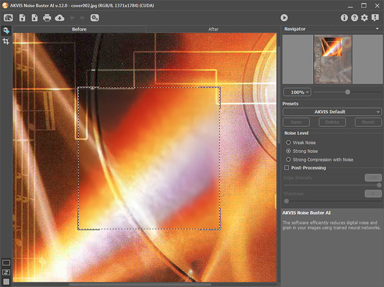This screenshot has height=287, width=384.
Task: Collapse the Navigator panel arrow
Action: tap(377, 29)
